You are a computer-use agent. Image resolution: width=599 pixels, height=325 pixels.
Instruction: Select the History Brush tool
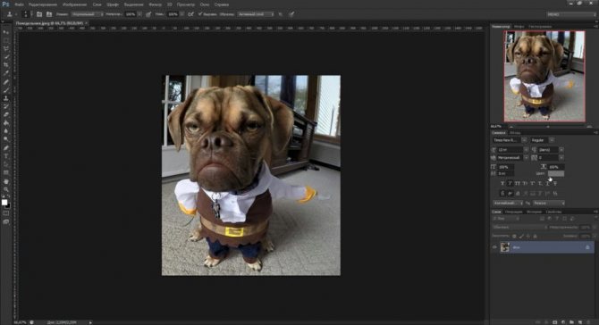click(x=5, y=106)
